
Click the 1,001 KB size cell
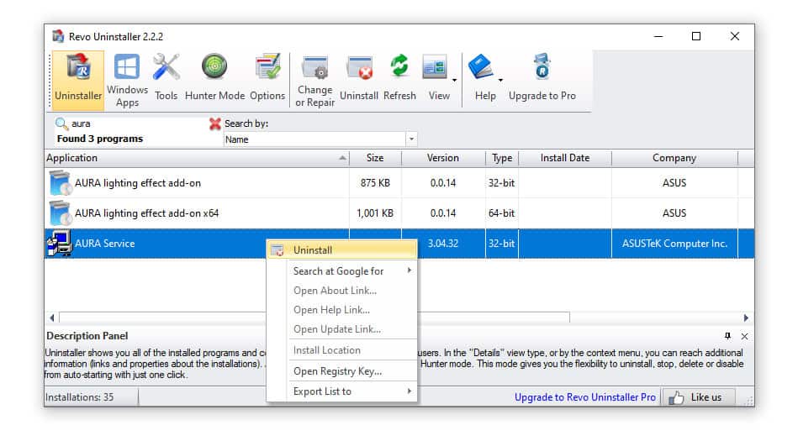click(376, 213)
